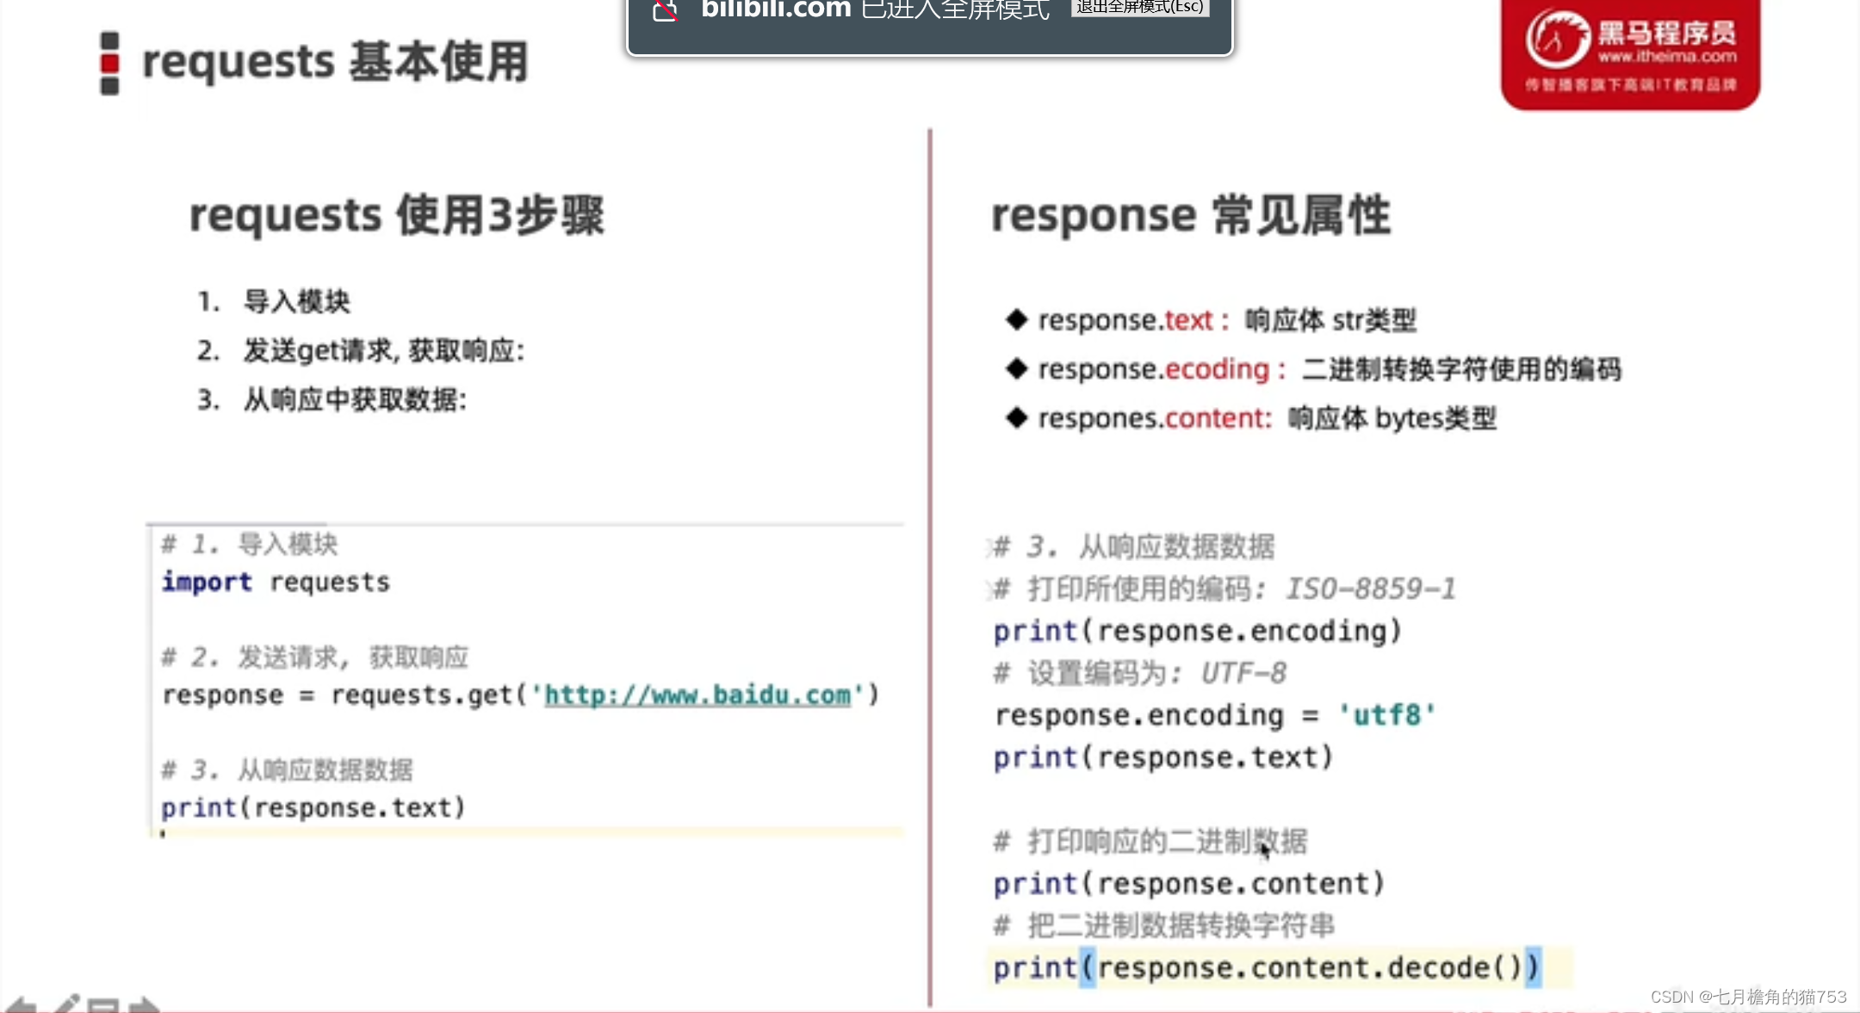Click the highlighted print(response.content.decode()) line
The width and height of the screenshot is (1860, 1013).
point(1266,967)
